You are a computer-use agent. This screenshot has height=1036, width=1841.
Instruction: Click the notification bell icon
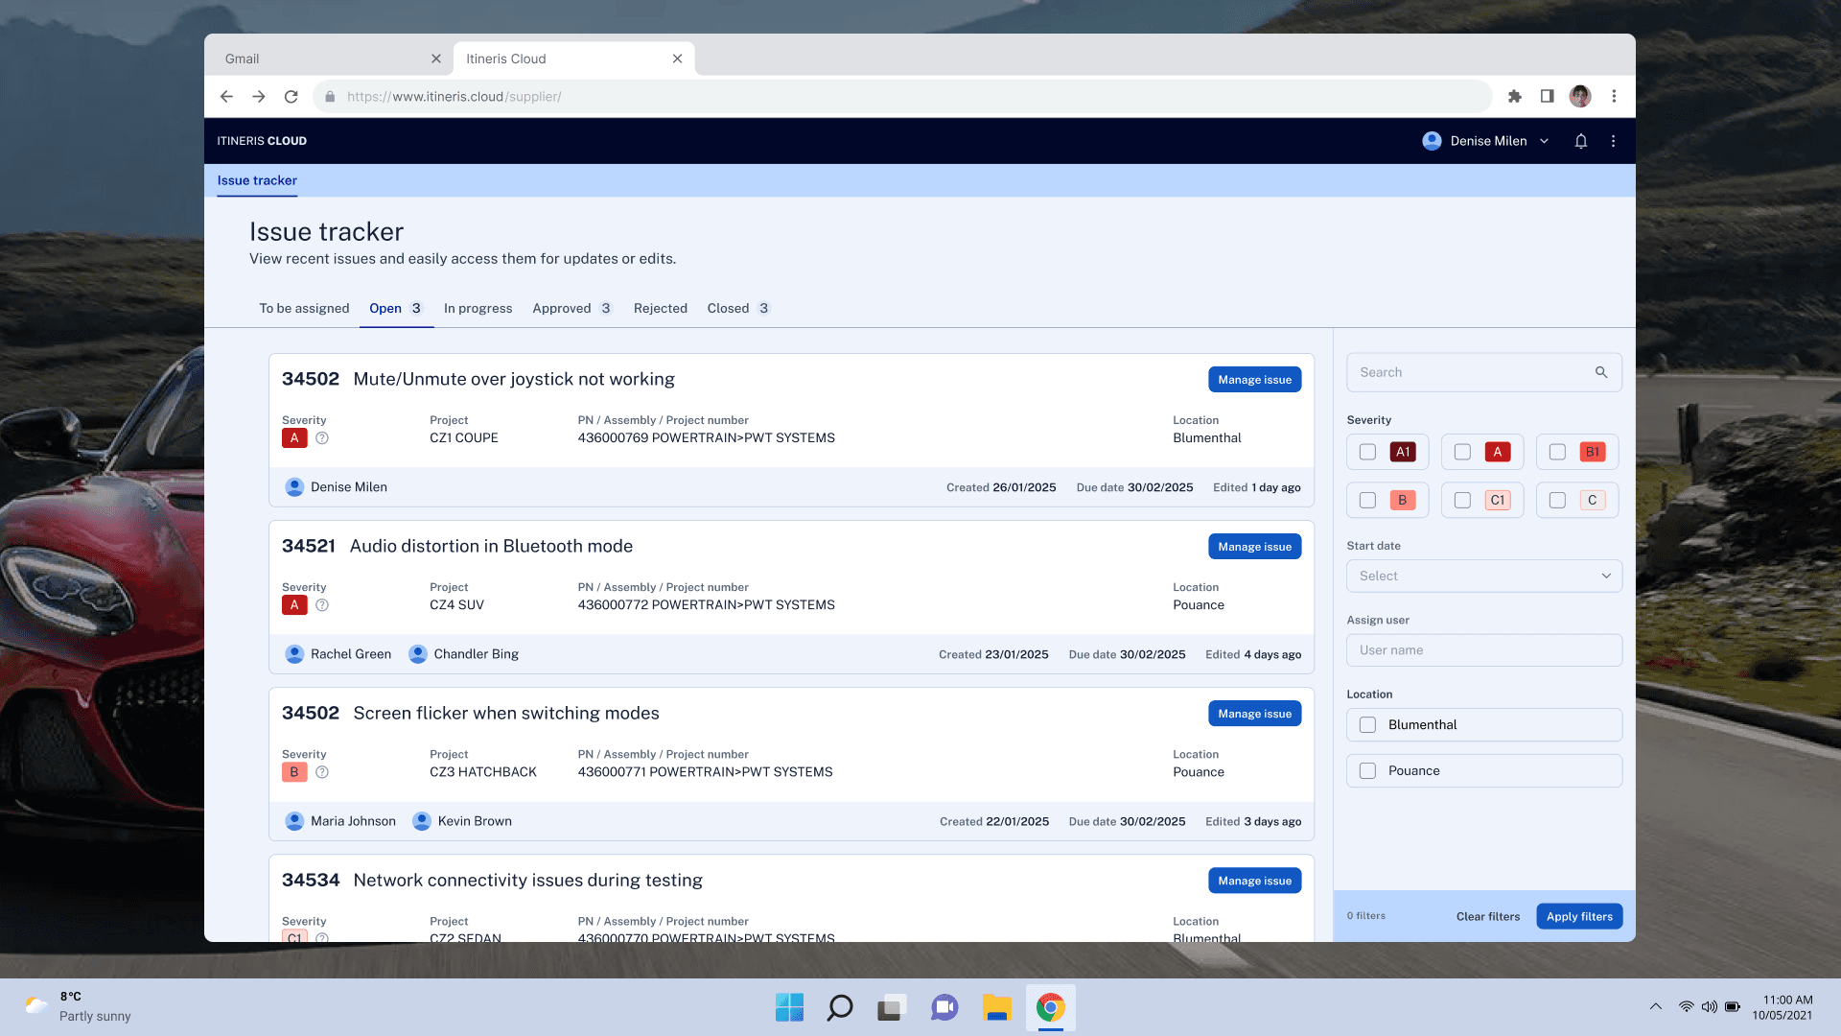point(1581,141)
